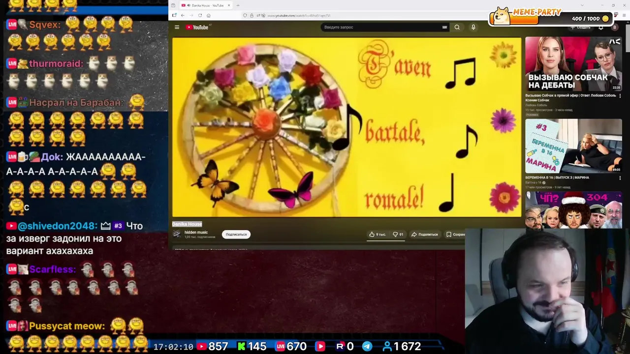Go forward in the browser

click(191, 15)
